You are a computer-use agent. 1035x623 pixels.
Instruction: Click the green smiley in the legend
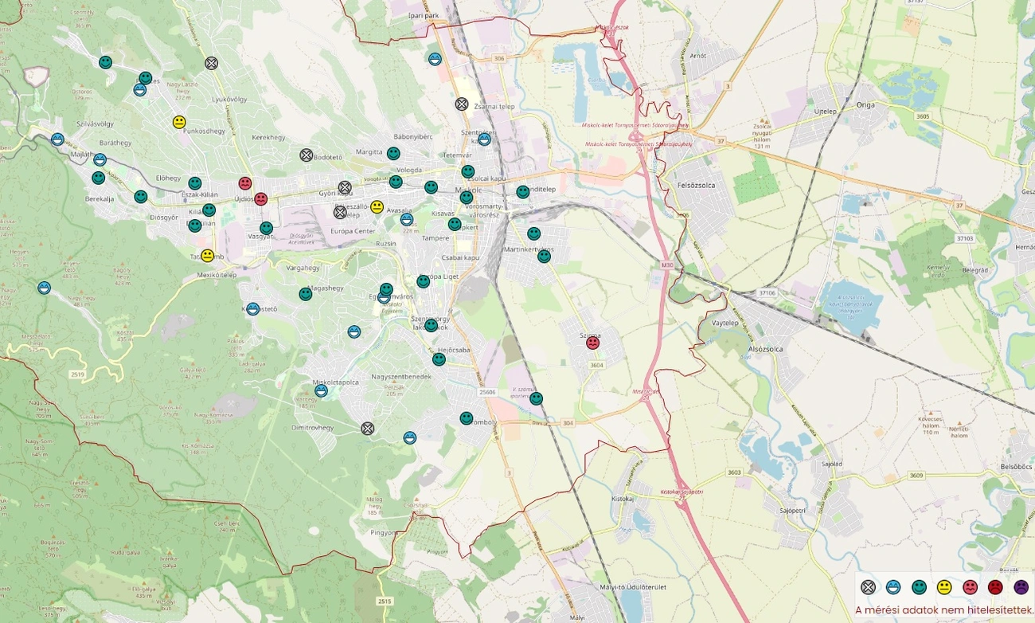[920, 587]
